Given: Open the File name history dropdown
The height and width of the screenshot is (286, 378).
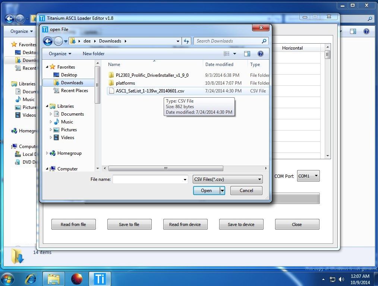Looking at the screenshot, I should click(x=185, y=179).
